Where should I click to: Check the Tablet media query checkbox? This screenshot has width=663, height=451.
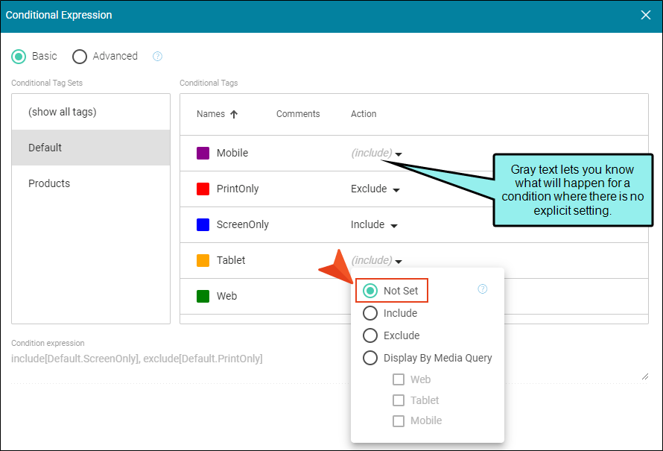[399, 400]
